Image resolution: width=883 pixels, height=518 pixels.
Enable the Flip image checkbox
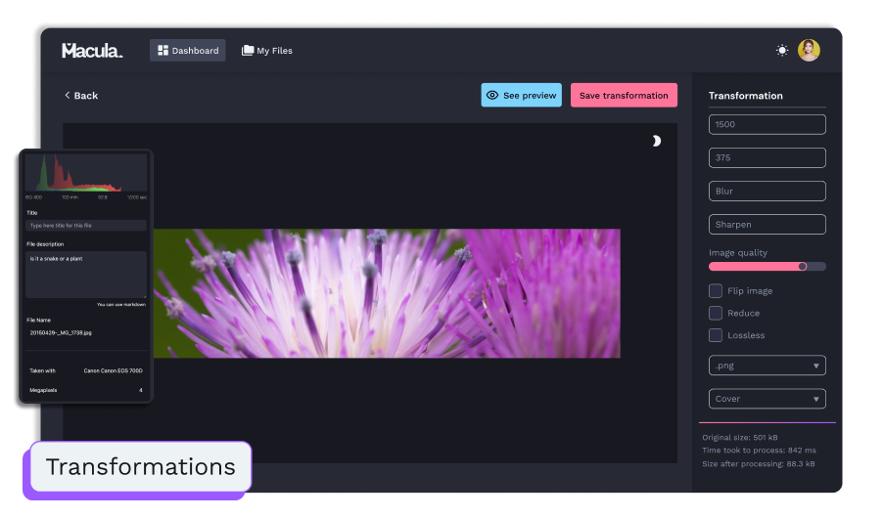pyautogui.click(x=716, y=291)
